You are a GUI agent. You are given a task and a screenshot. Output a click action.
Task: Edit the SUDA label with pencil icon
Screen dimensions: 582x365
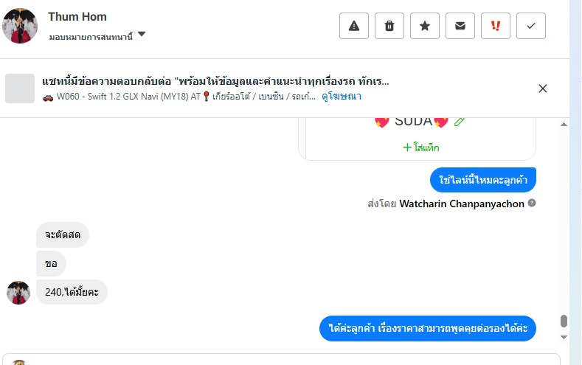[460, 122]
